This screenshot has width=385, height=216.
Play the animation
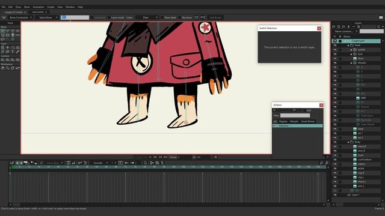point(150,157)
